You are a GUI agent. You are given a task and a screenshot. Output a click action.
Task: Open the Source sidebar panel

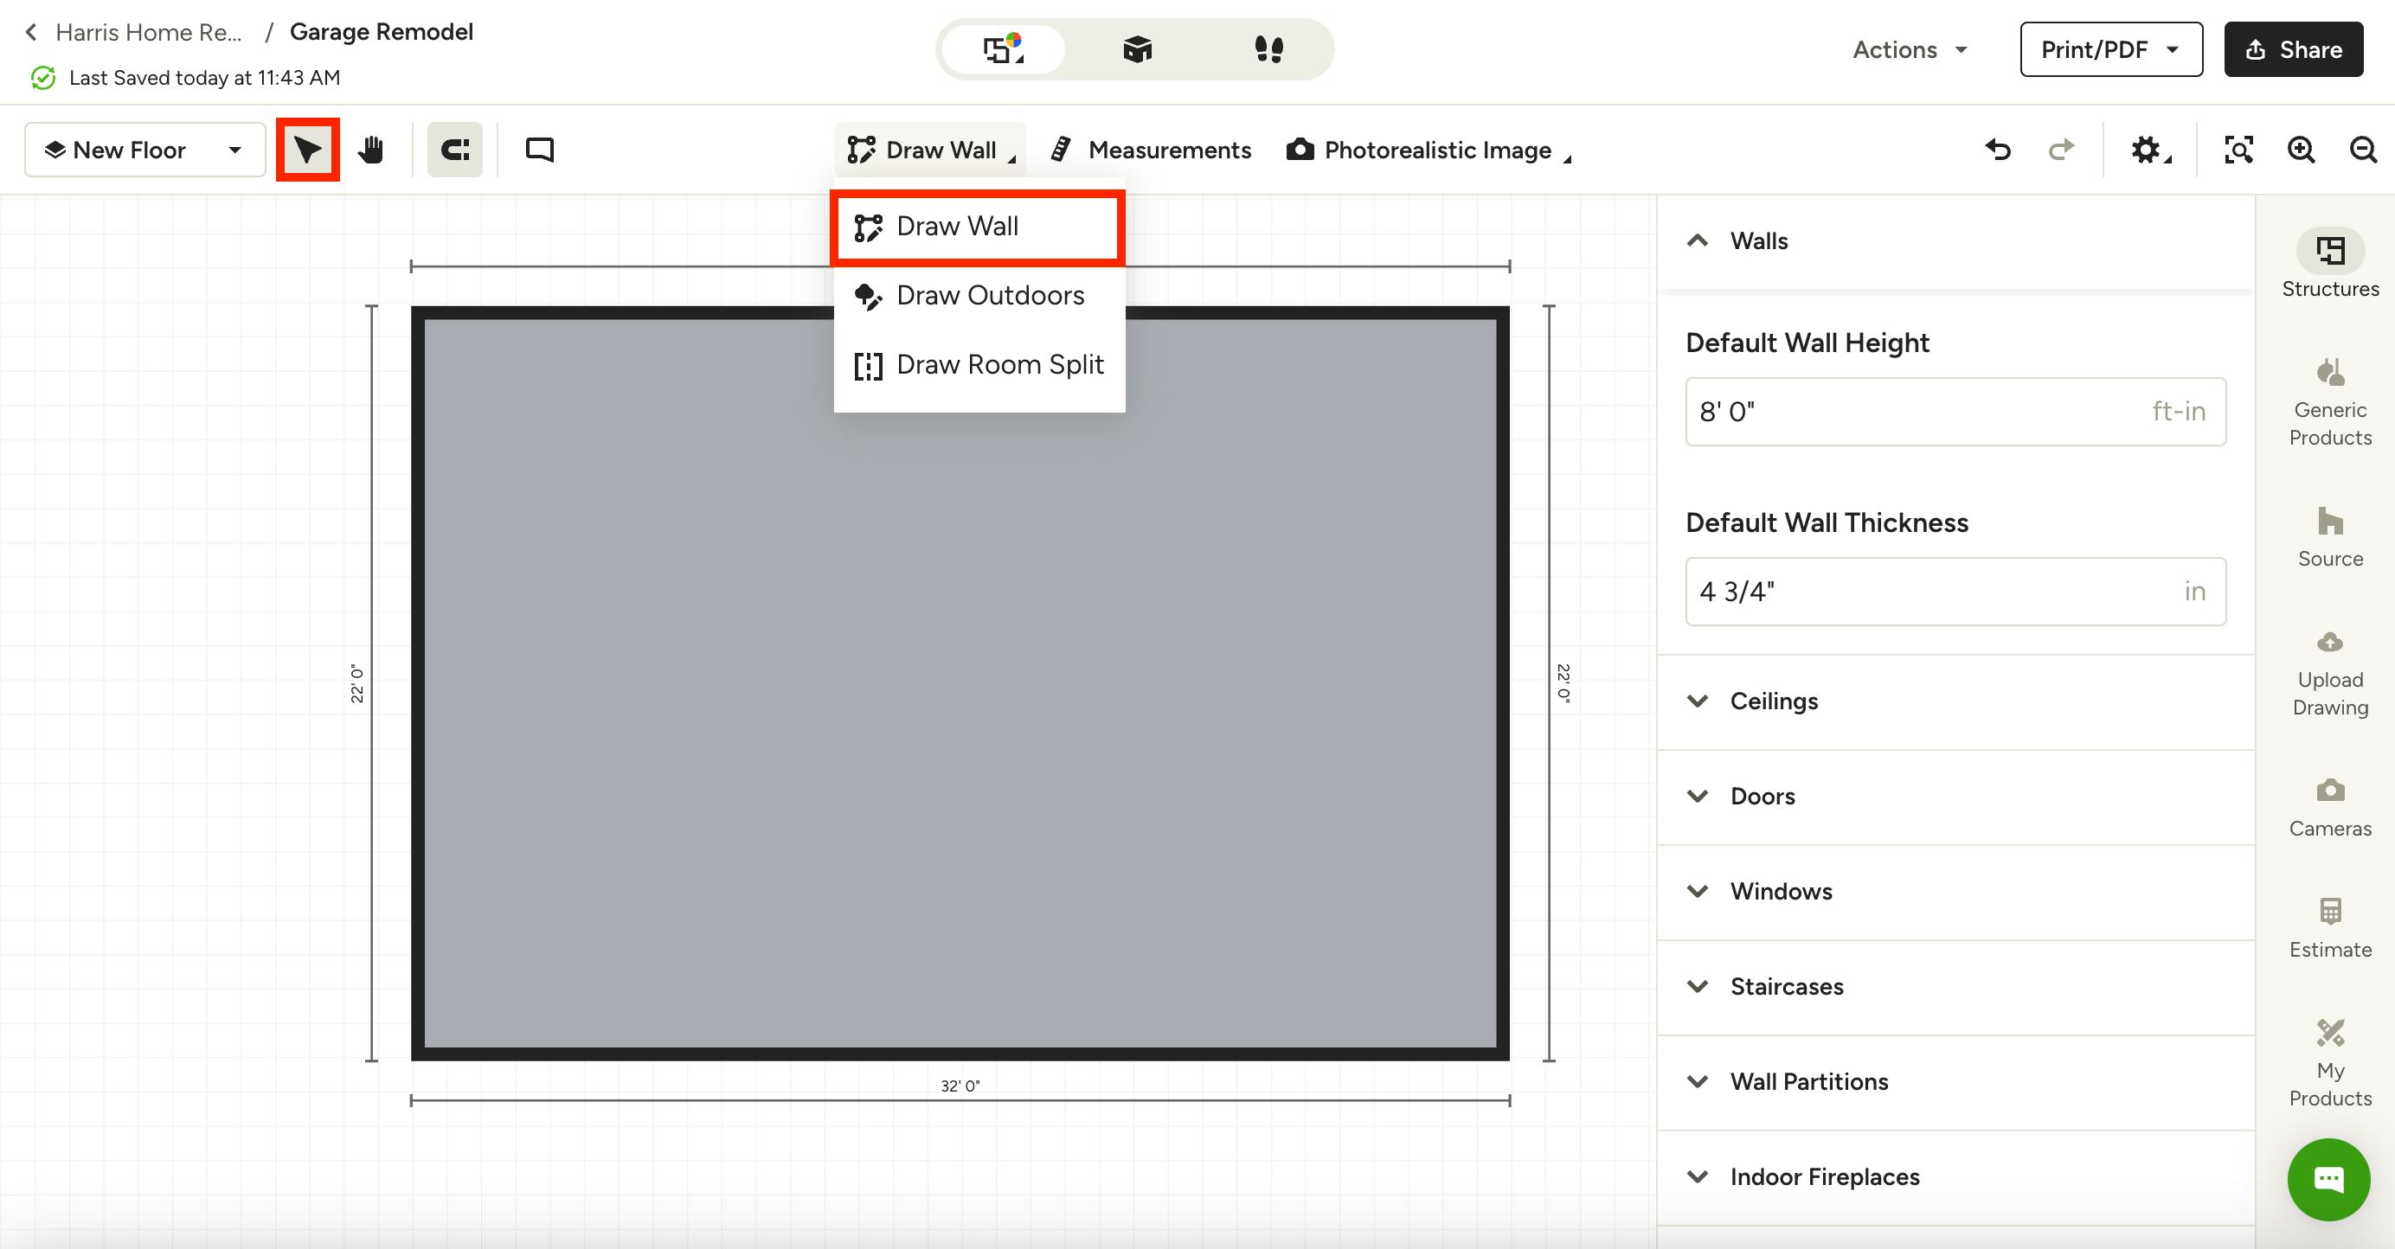(x=2330, y=537)
